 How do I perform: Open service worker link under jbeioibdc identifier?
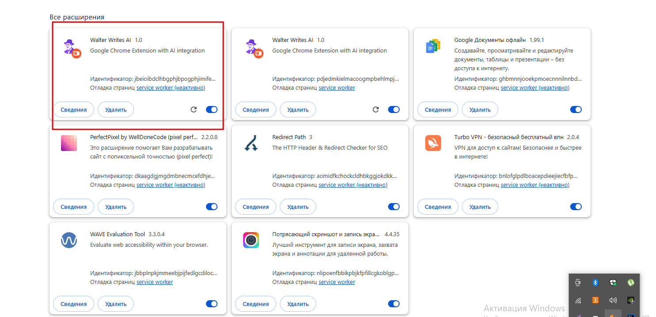[x=171, y=88]
